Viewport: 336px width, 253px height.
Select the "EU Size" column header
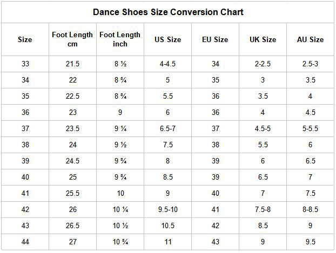click(215, 39)
